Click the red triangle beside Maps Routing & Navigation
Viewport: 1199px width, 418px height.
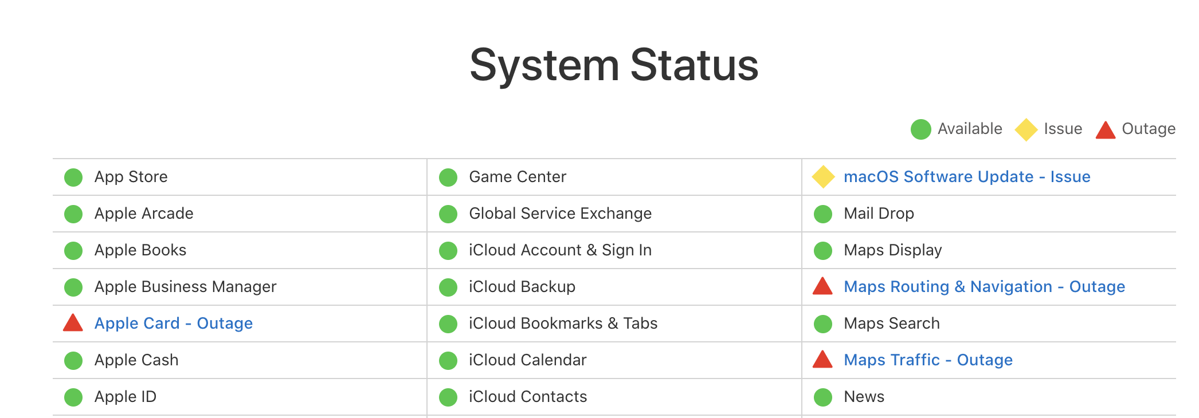(822, 286)
